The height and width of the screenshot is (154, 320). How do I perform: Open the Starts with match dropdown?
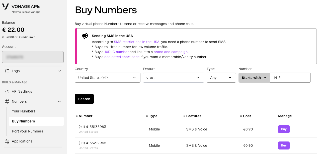(x=254, y=78)
